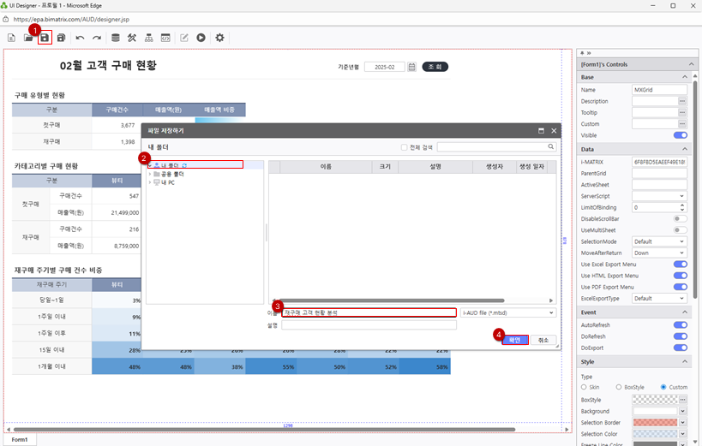Screen dimensions: 702x446
Task: Click the Open folder toolbar icon
Action: [28, 38]
